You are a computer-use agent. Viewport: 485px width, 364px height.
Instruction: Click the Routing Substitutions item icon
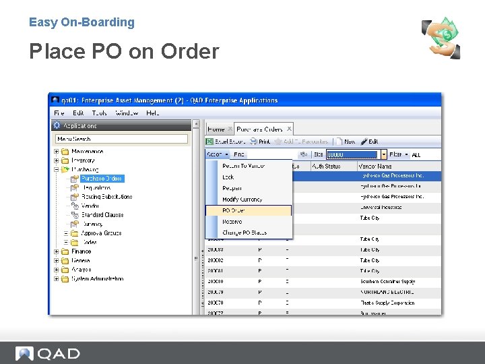click(x=75, y=197)
